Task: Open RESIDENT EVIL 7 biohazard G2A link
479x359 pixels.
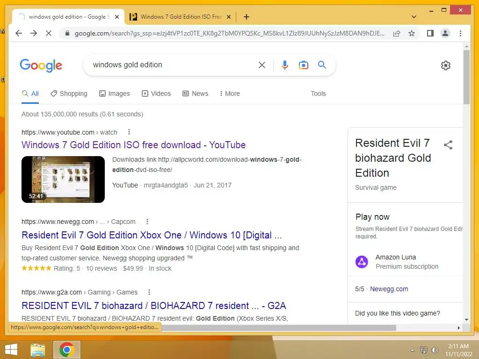Action: (x=153, y=306)
